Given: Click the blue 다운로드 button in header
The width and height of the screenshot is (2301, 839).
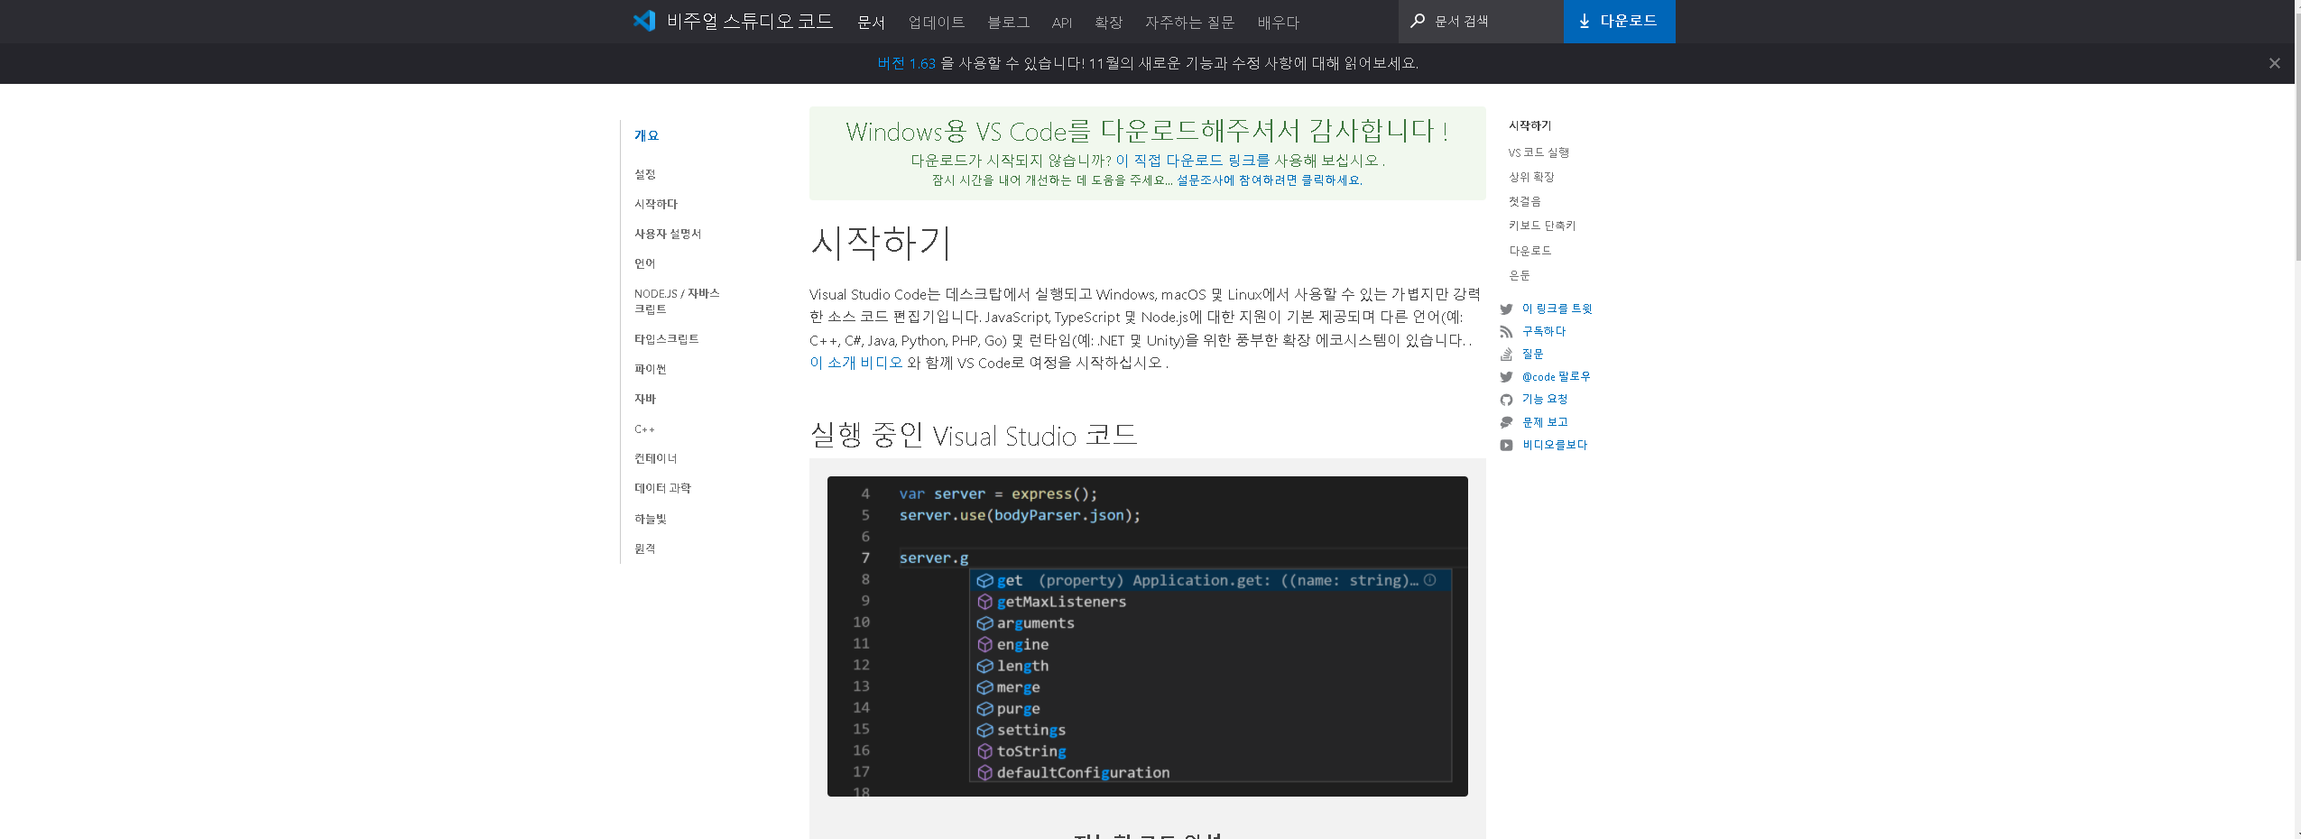Looking at the screenshot, I should (1619, 21).
